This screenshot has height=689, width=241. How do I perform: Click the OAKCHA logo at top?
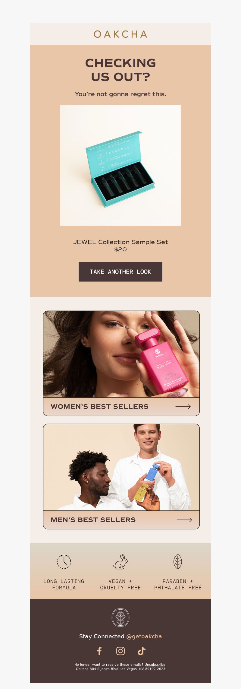tap(120, 34)
